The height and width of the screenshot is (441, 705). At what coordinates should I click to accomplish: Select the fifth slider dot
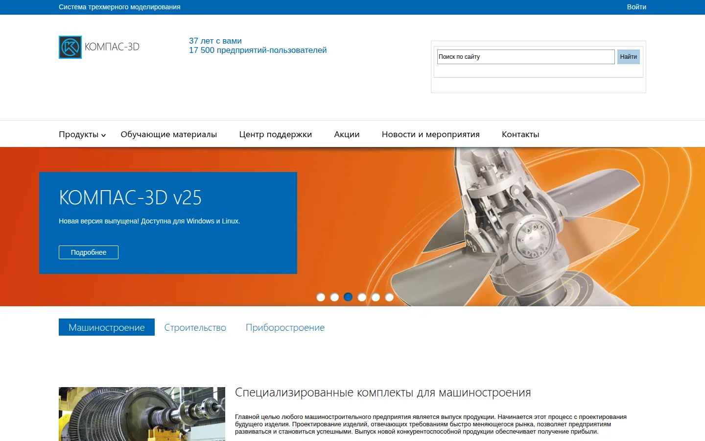(376, 297)
